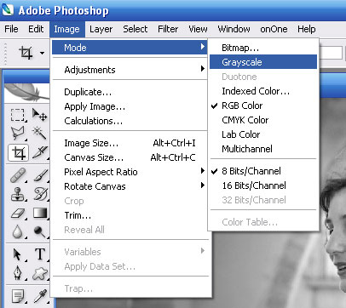Switch image mode to Grayscale

(263, 62)
